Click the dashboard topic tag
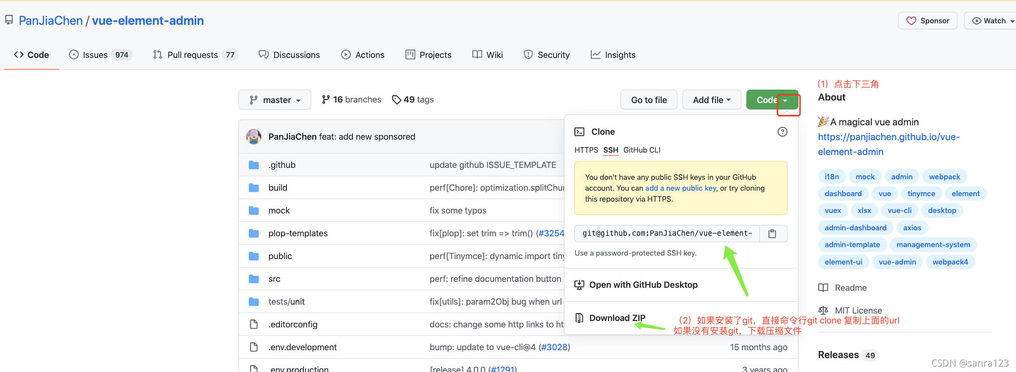This screenshot has height=372, width=1016. click(x=843, y=194)
